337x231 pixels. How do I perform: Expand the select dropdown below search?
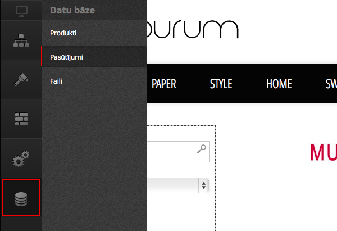coord(178,185)
